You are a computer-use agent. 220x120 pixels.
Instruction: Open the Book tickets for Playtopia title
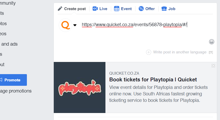pos(153,80)
